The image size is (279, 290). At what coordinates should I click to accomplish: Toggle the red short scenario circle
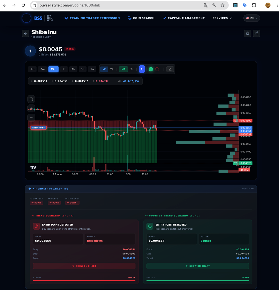point(157,69)
